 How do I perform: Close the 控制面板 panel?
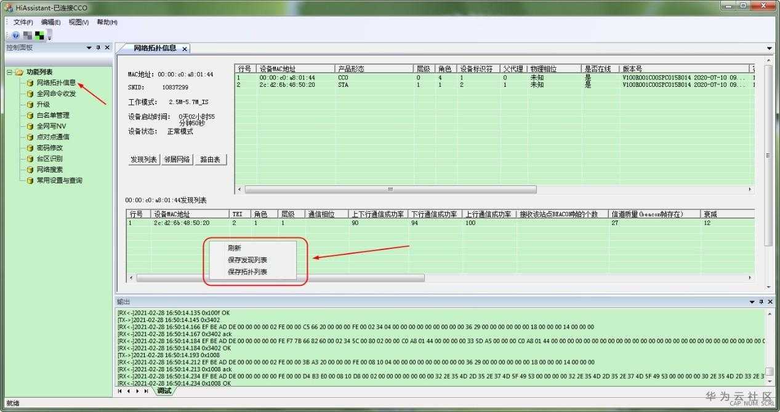point(107,47)
